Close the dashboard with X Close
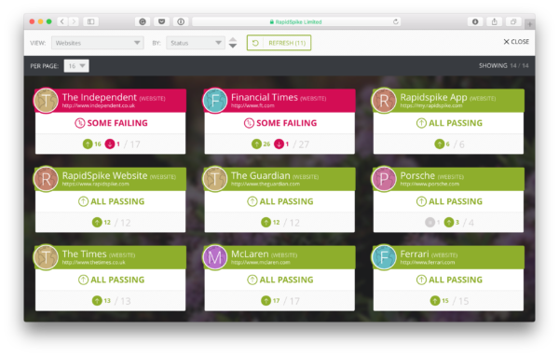The image size is (559, 356). 516,42
